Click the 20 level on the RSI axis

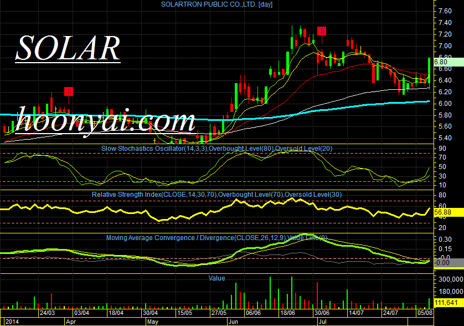pos(442,228)
